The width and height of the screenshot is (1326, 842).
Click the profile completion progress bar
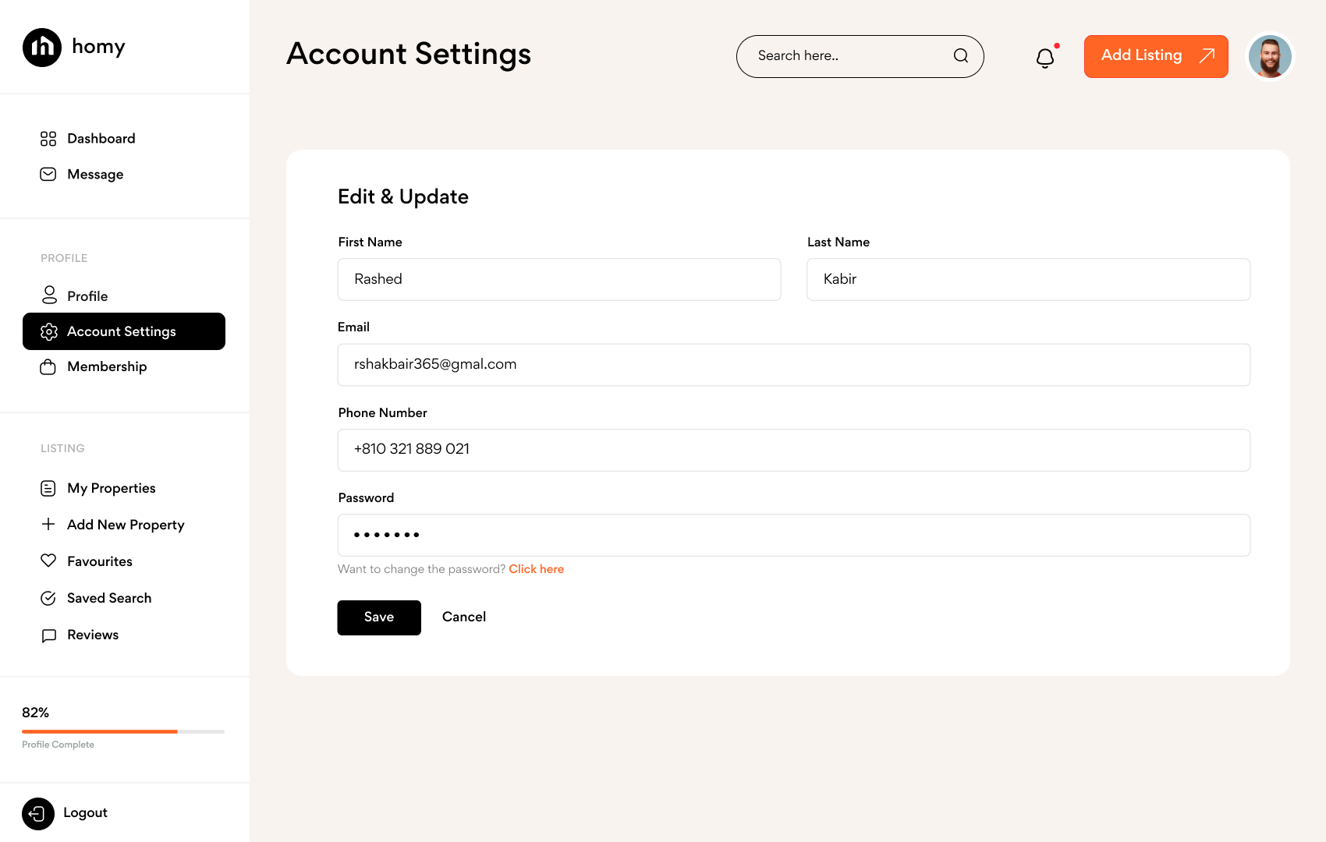click(123, 731)
